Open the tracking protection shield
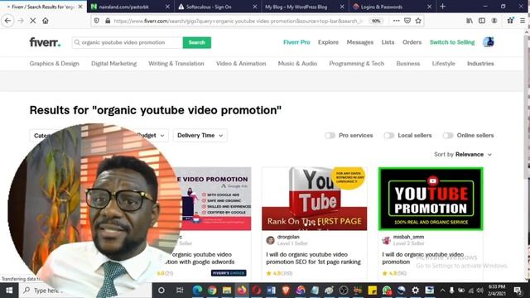 click(x=97, y=21)
